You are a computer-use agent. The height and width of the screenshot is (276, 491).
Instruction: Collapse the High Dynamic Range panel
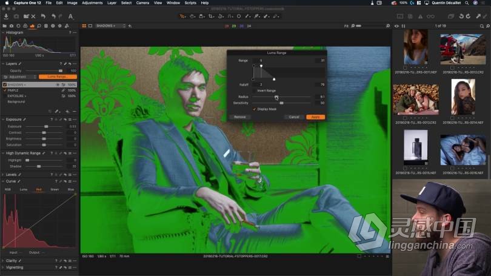pyautogui.click(x=3, y=153)
